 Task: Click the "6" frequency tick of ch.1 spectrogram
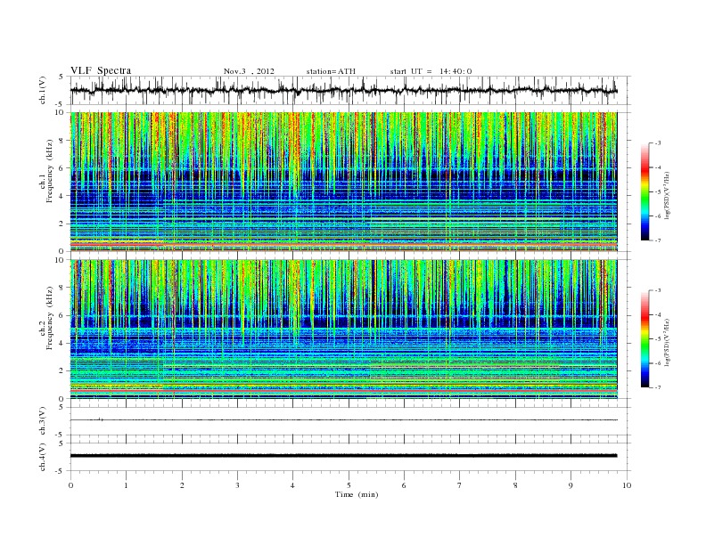point(62,168)
